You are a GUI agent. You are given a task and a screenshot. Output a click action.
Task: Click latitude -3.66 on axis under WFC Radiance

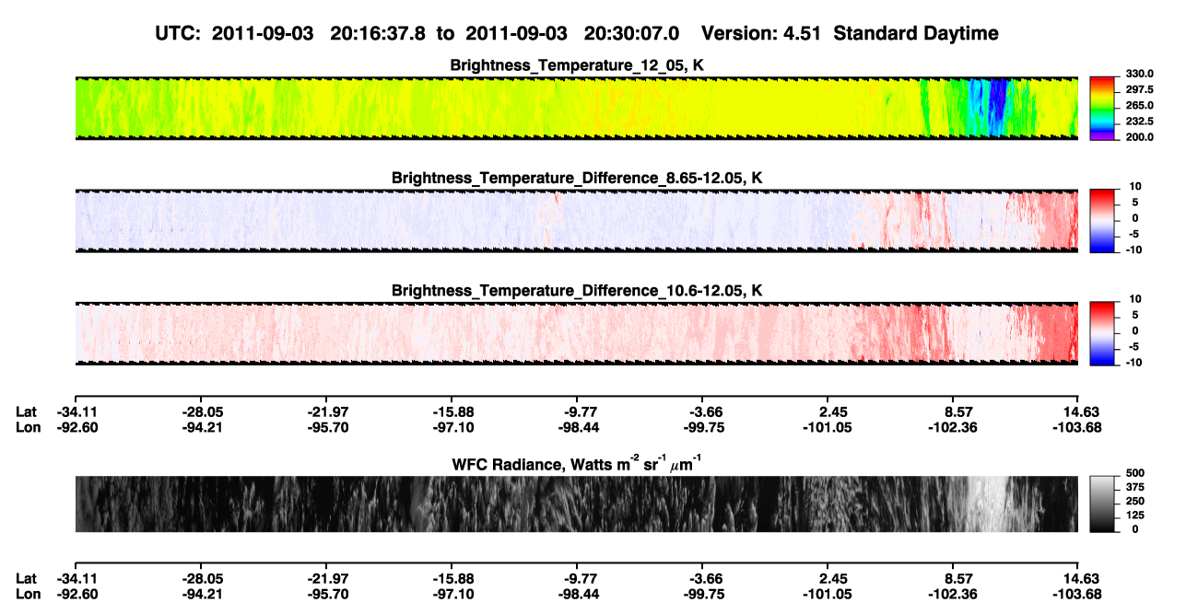[x=702, y=578]
